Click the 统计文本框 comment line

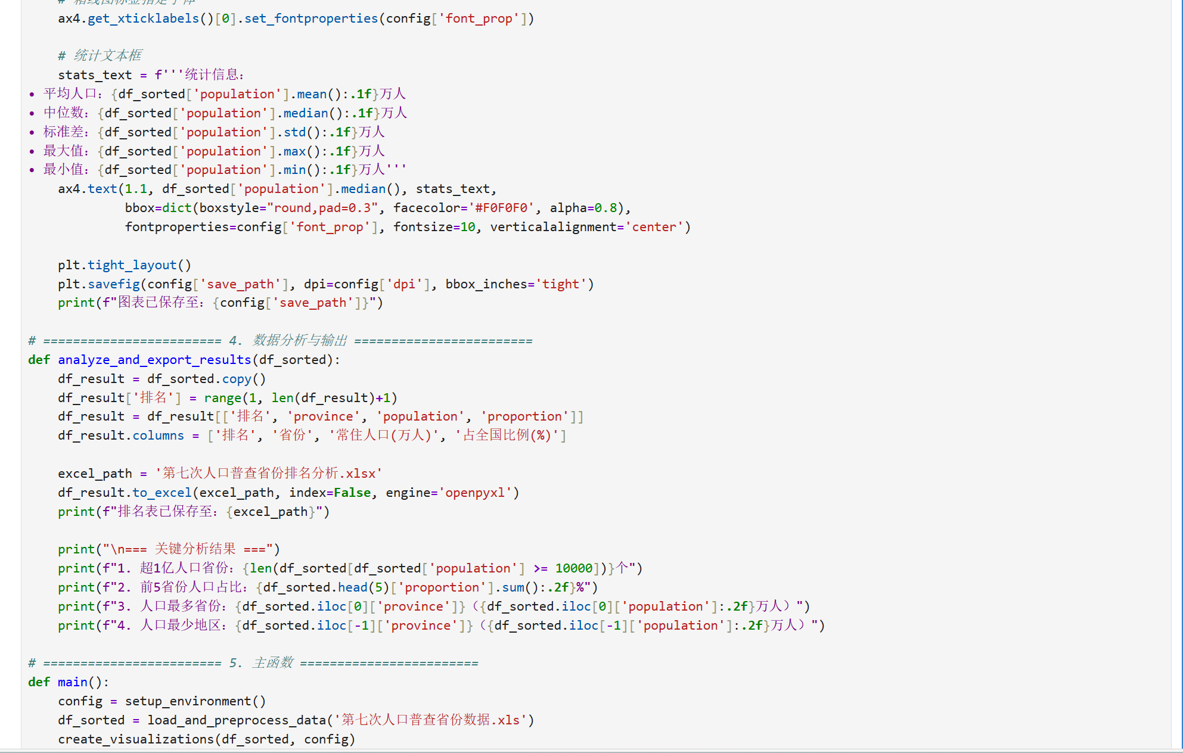[x=100, y=56]
